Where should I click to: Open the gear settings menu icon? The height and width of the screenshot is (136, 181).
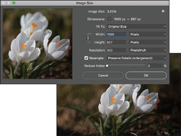[163, 11]
